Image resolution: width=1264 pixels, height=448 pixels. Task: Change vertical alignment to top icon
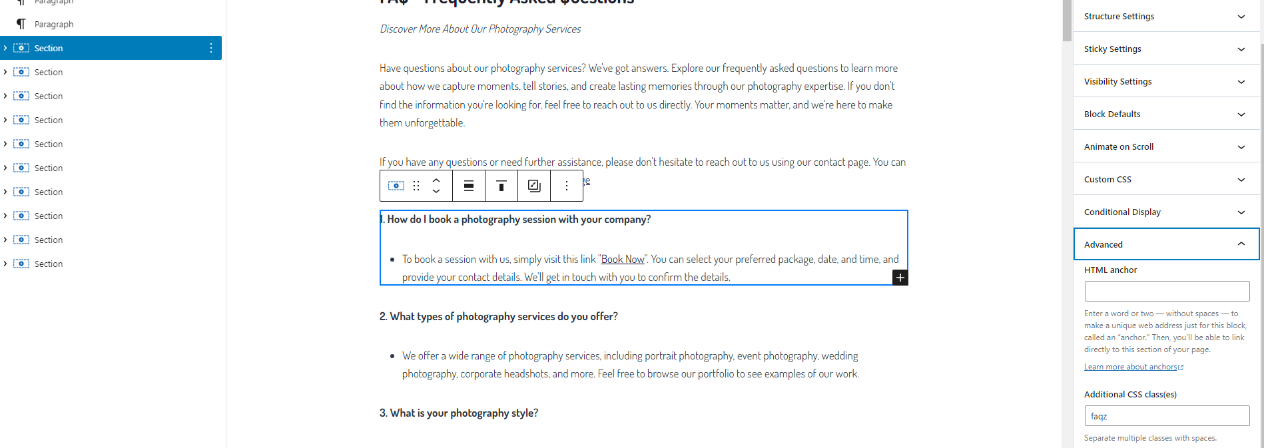coord(501,186)
